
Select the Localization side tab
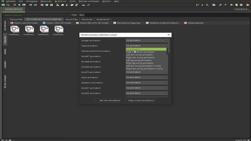pos(5,65)
